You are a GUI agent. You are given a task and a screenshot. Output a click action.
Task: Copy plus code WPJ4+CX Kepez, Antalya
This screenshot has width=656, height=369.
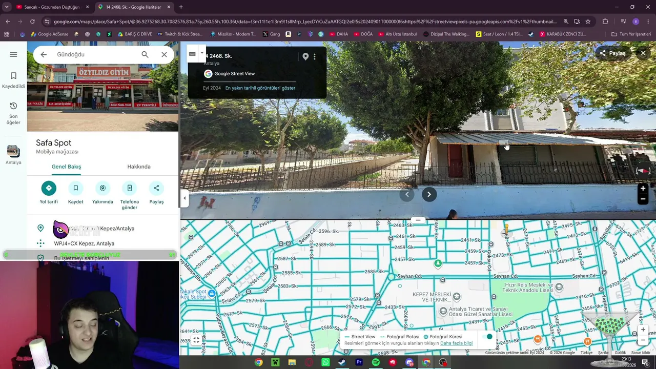(84, 243)
